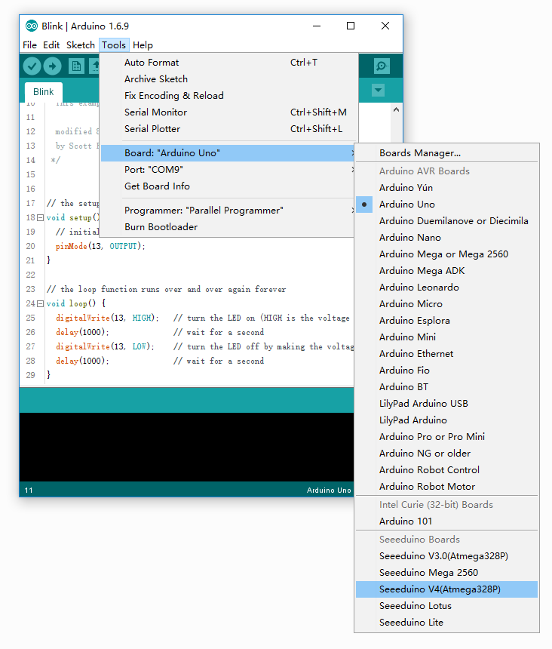Select Arduino BT board
552x649 pixels.
point(446,387)
